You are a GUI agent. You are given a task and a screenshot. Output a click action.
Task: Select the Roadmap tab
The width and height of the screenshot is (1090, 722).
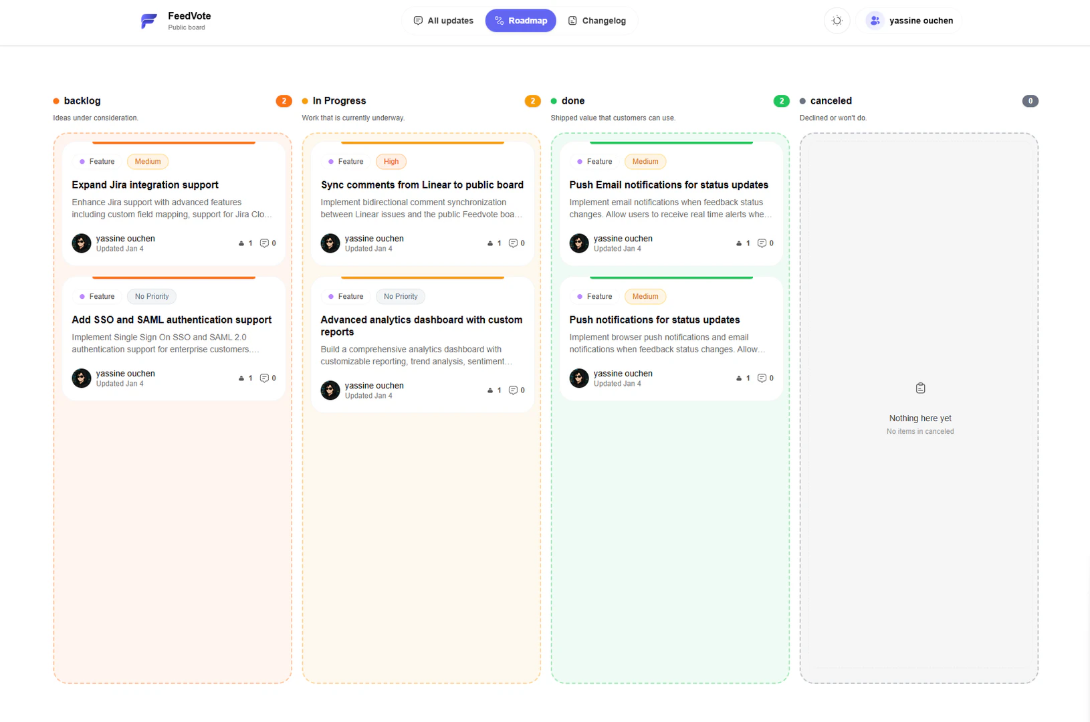[520, 21]
